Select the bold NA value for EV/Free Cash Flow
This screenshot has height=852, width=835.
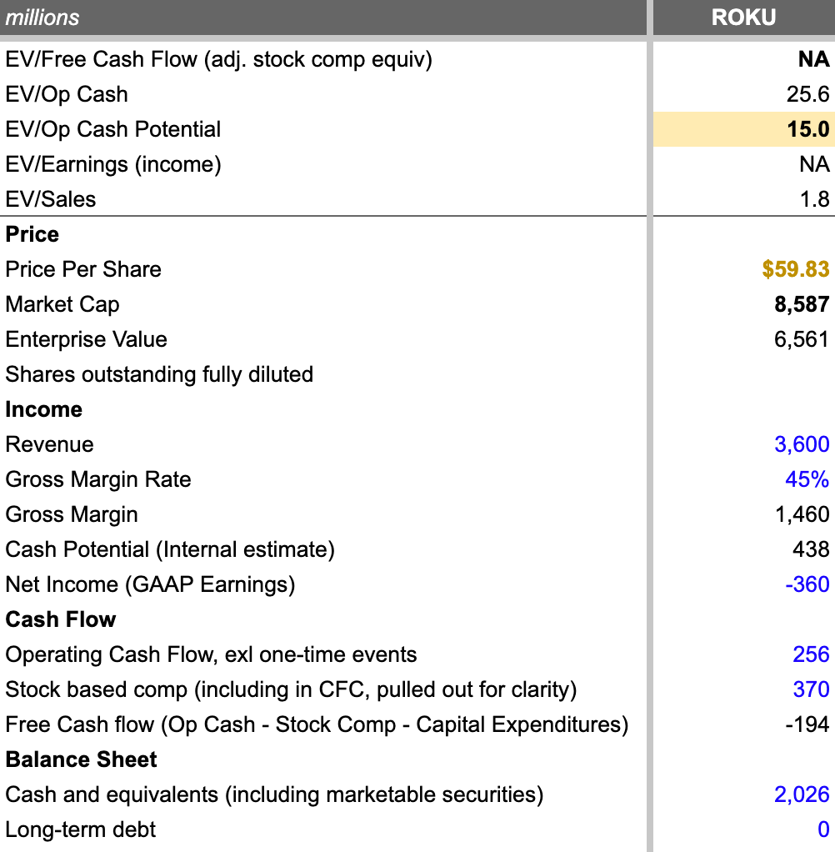point(814,59)
